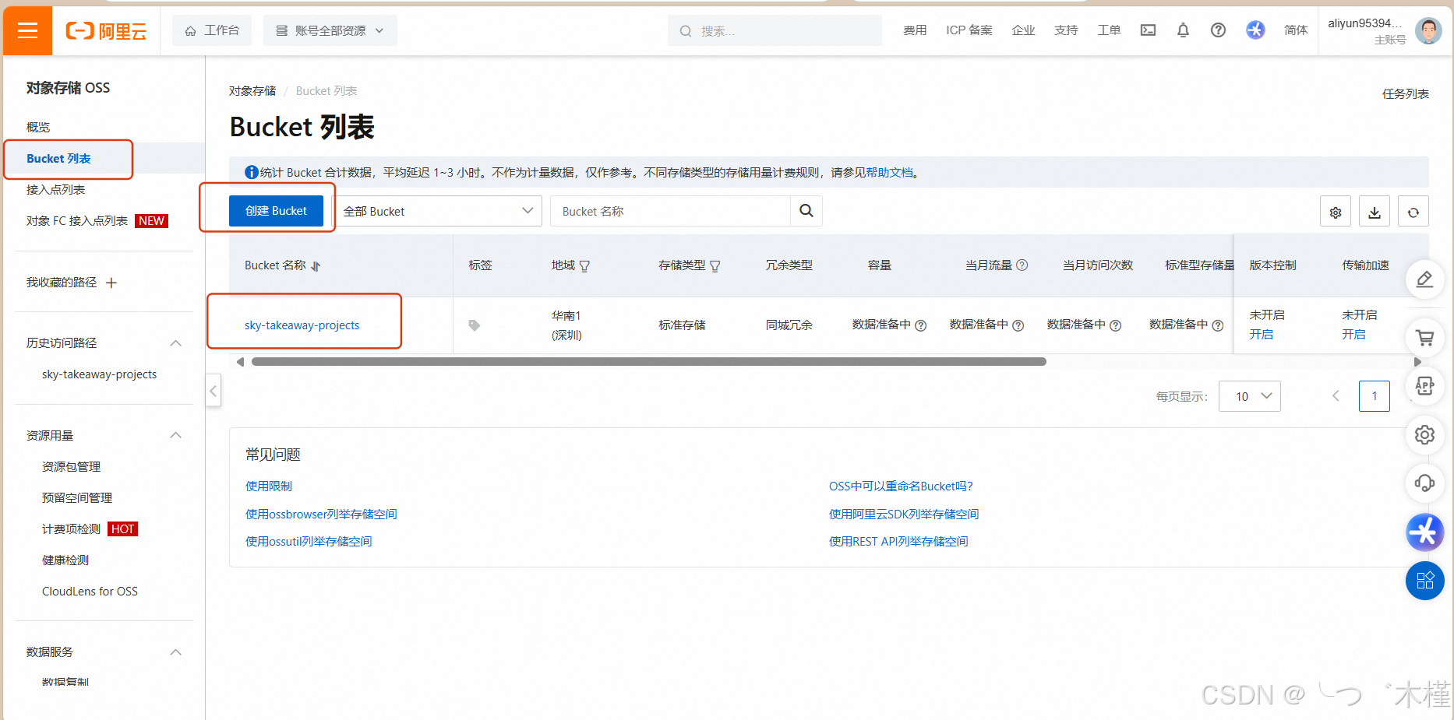Select Bucket 列表 in sidebar
The height and width of the screenshot is (720, 1454).
pos(58,158)
